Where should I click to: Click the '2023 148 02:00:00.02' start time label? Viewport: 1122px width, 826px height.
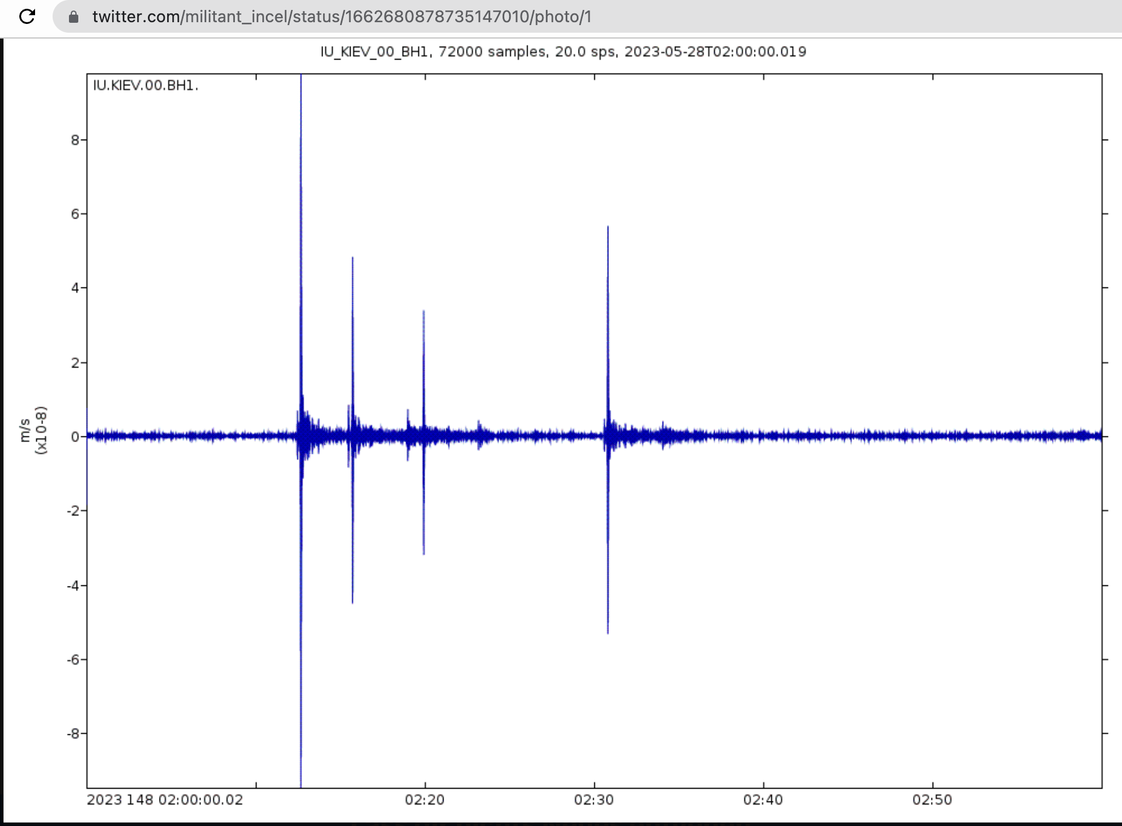[165, 800]
